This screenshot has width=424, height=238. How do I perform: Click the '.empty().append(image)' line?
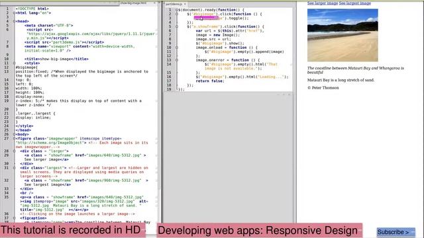pos(244,52)
